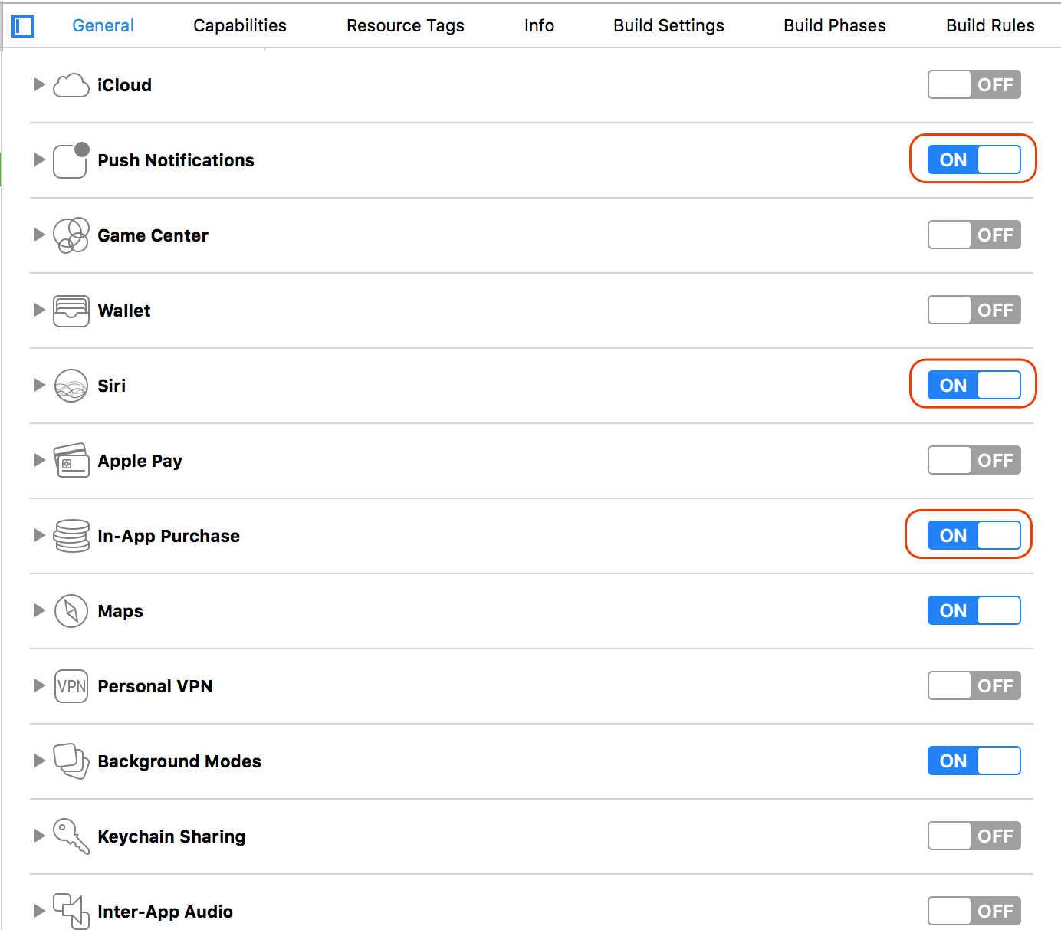Turn off the In-App Purchase switch
Screen dimensions: 1061x930
pyautogui.click(x=974, y=536)
